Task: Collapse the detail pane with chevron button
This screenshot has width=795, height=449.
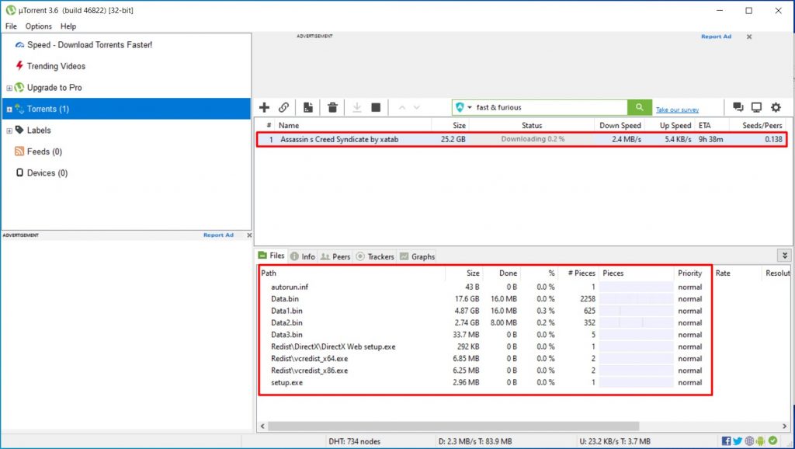Action: pyautogui.click(x=784, y=256)
